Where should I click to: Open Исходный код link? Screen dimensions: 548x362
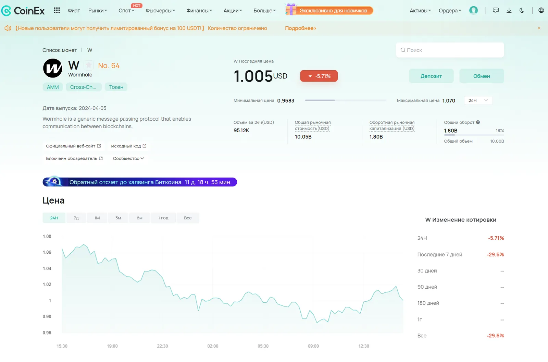[x=128, y=146]
